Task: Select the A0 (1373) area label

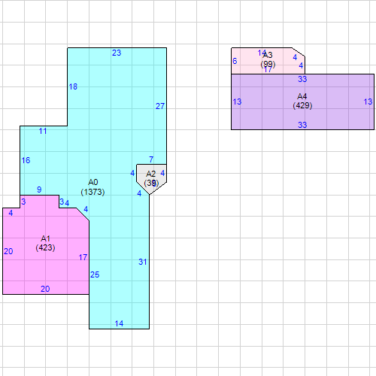Action: coord(92,187)
